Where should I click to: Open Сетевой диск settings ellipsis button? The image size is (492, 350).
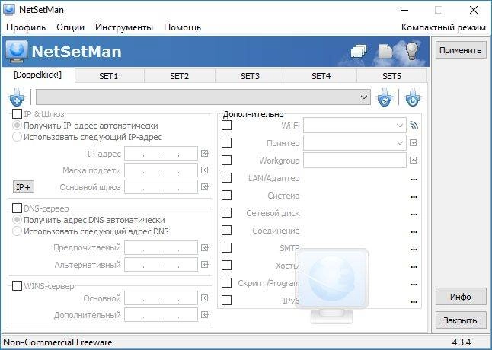(414, 215)
